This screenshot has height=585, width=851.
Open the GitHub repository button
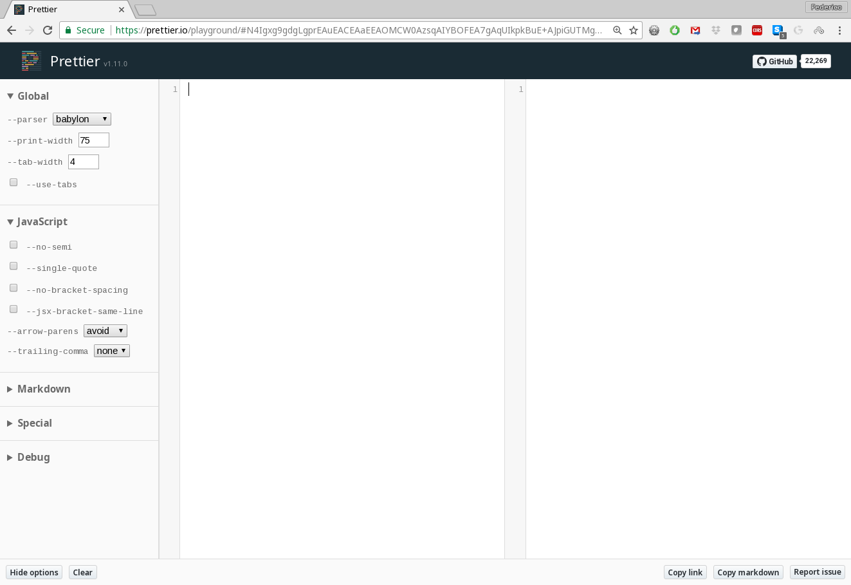[x=774, y=61]
